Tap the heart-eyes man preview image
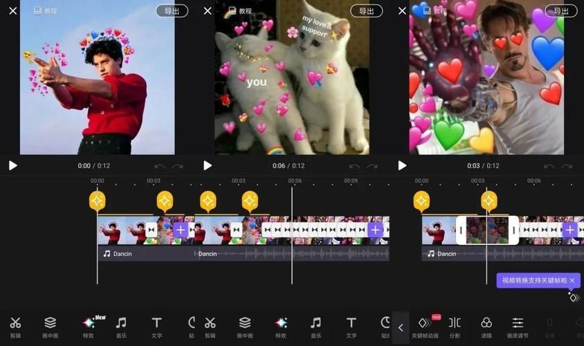The width and height of the screenshot is (584, 346). [486, 77]
